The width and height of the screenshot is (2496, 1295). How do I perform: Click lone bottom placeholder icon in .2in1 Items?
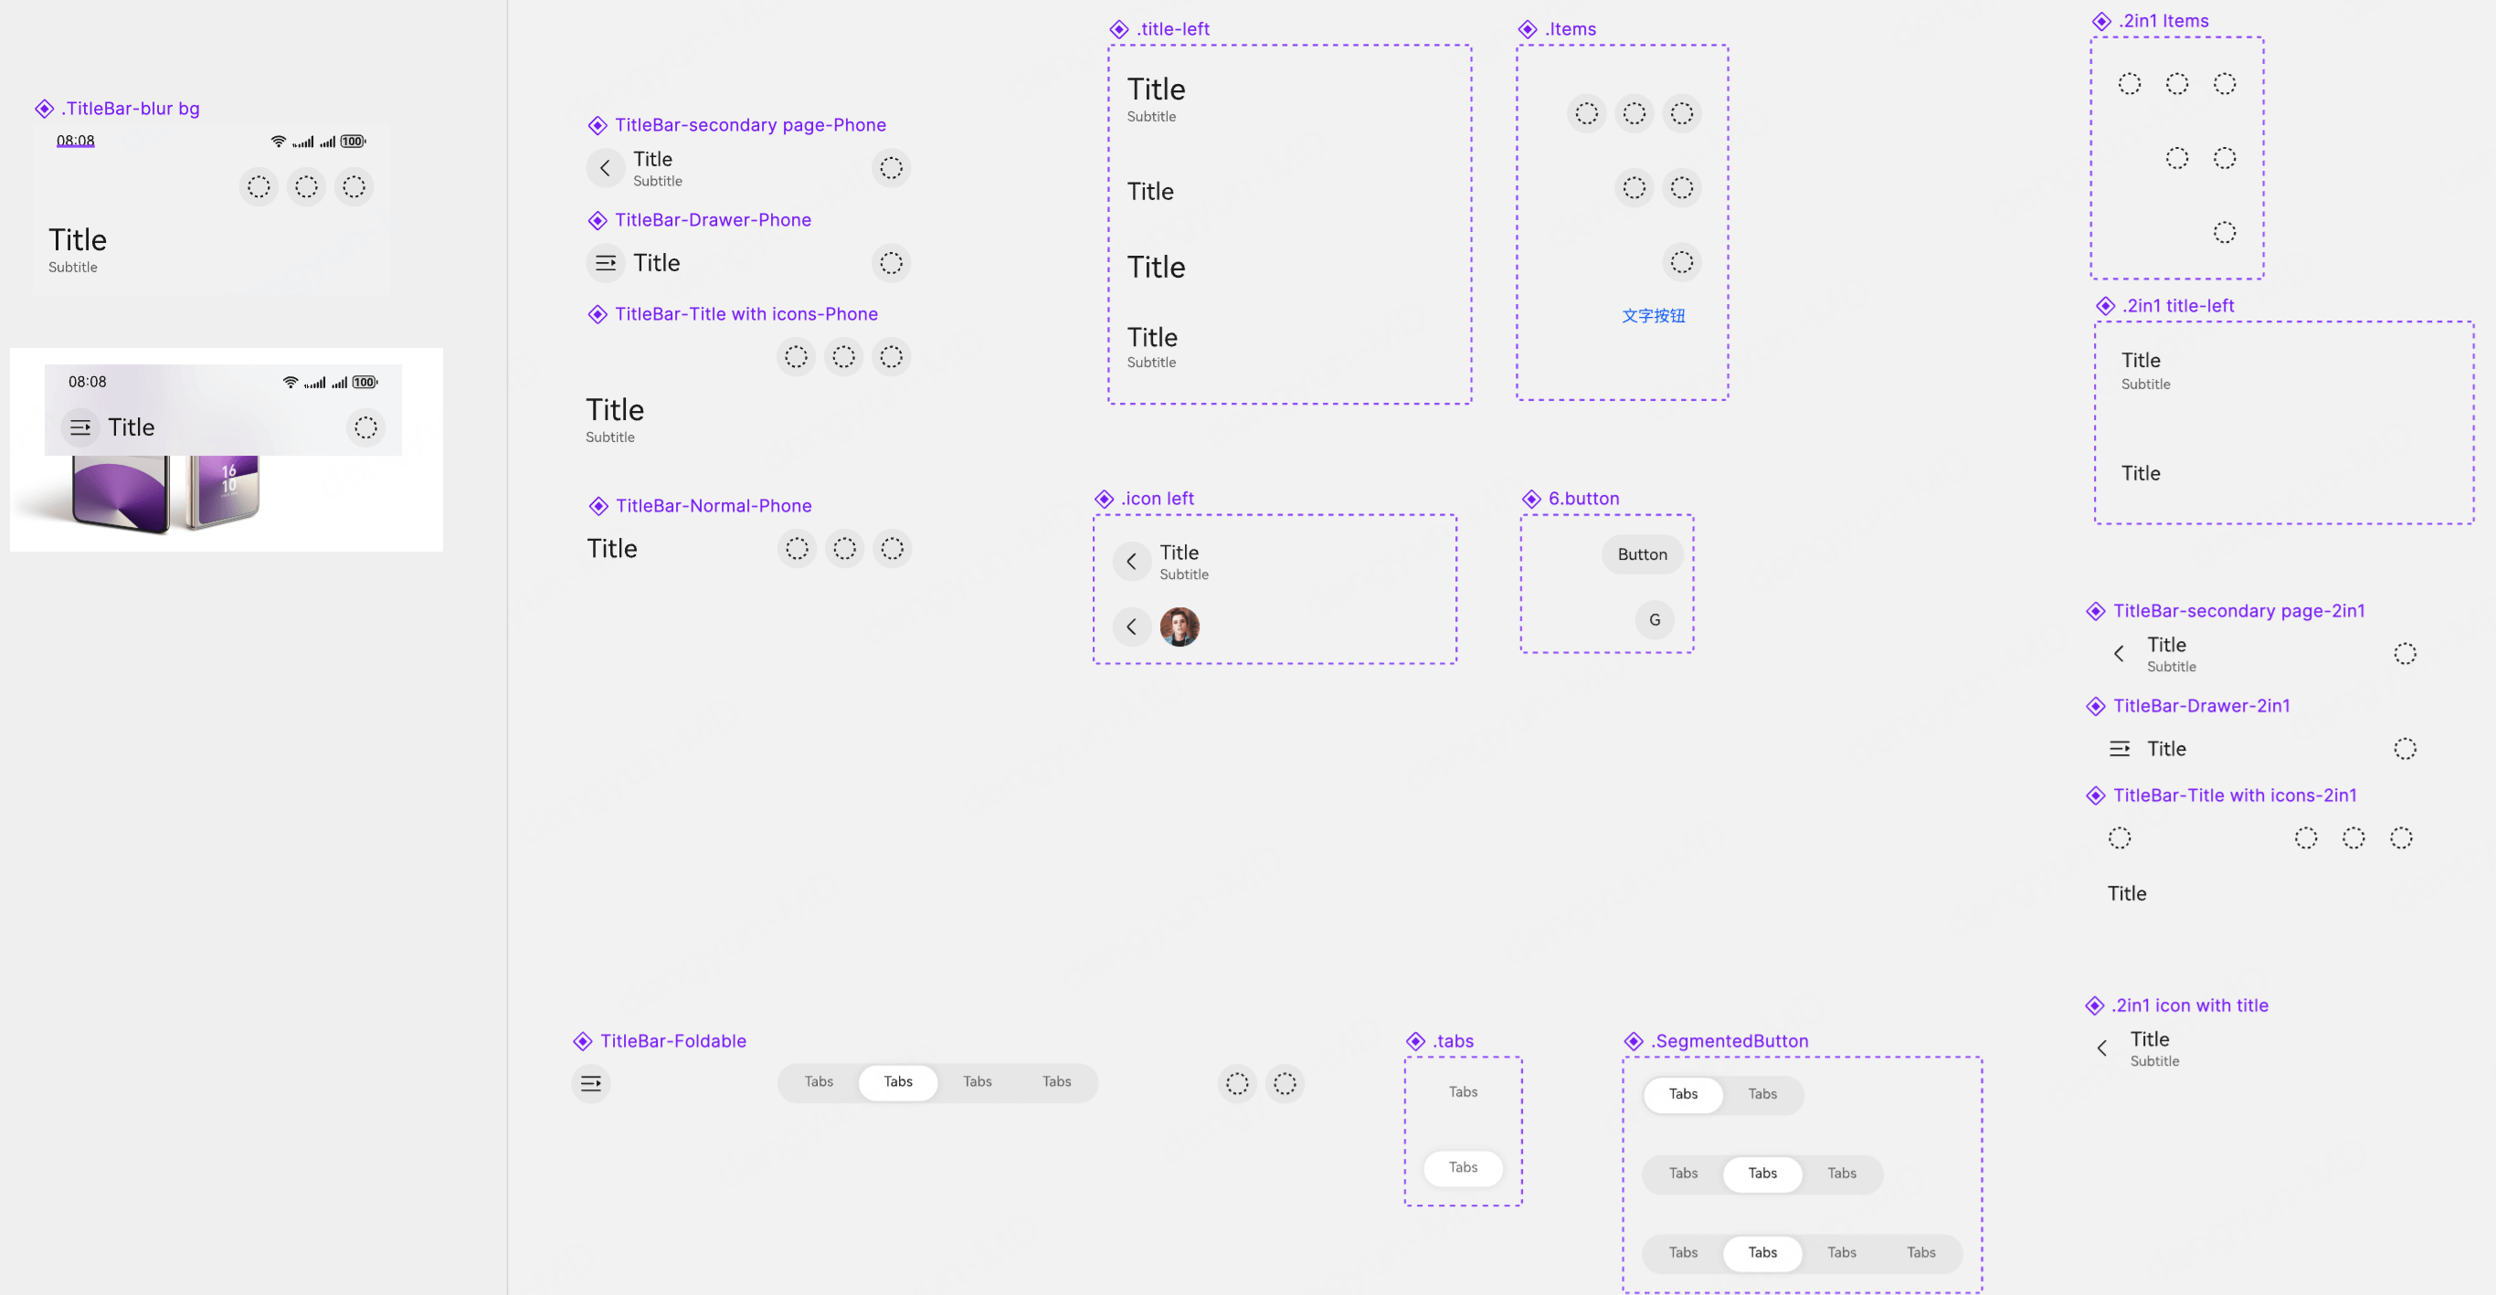click(2224, 233)
